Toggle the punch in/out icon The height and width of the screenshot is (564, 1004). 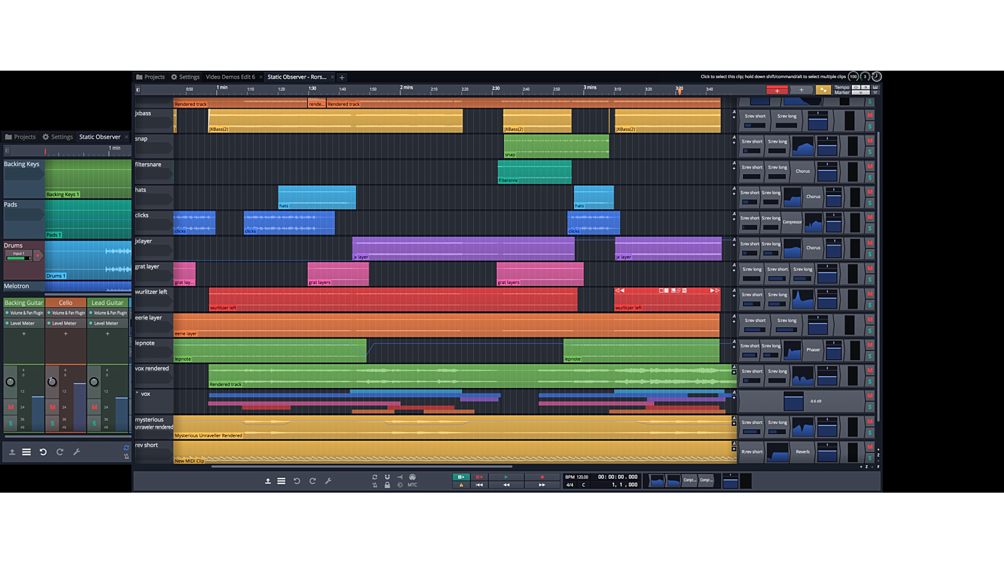(400, 477)
